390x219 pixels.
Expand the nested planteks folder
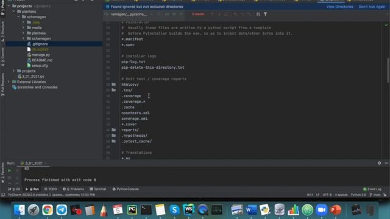[23, 33]
